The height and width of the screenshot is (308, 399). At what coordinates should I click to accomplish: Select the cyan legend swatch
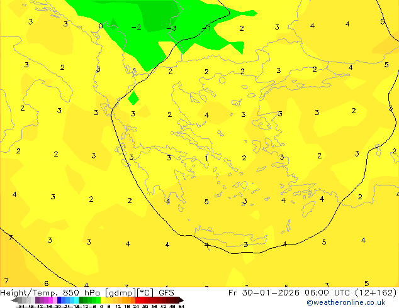point(76,300)
